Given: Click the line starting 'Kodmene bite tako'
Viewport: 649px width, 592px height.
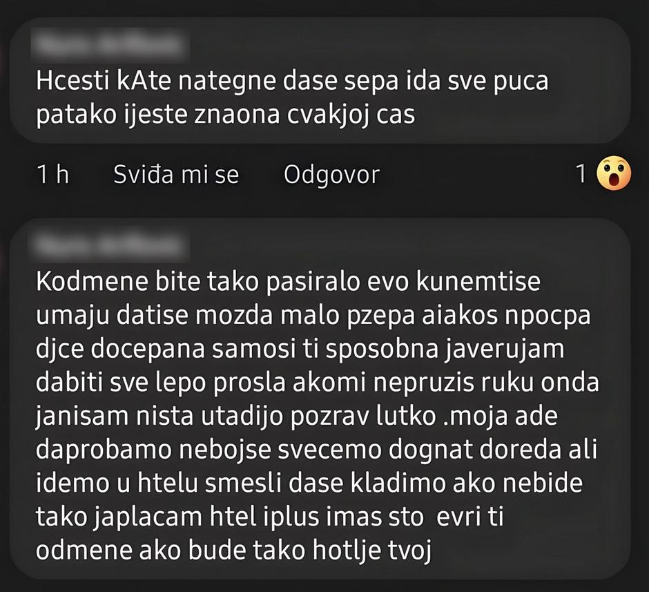Looking at the screenshot, I should (288, 282).
